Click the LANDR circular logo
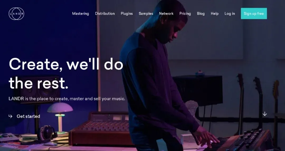 pos(16,14)
